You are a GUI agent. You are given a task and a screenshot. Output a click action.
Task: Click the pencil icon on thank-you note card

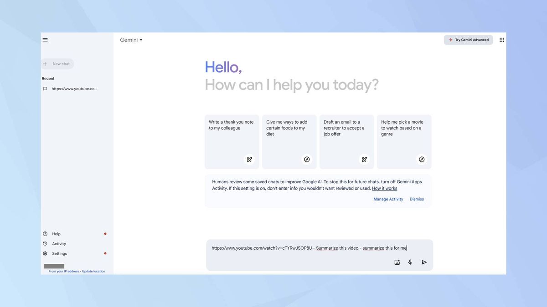tap(249, 159)
